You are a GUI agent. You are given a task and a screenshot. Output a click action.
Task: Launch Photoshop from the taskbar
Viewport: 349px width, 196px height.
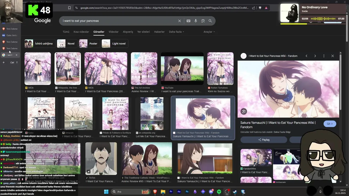pos(187,192)
